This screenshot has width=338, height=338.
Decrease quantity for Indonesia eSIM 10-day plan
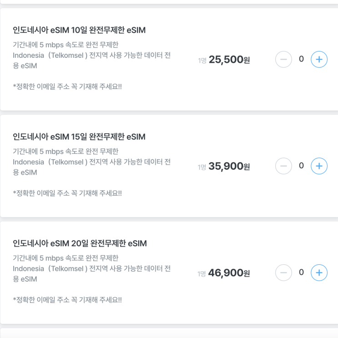283,59
